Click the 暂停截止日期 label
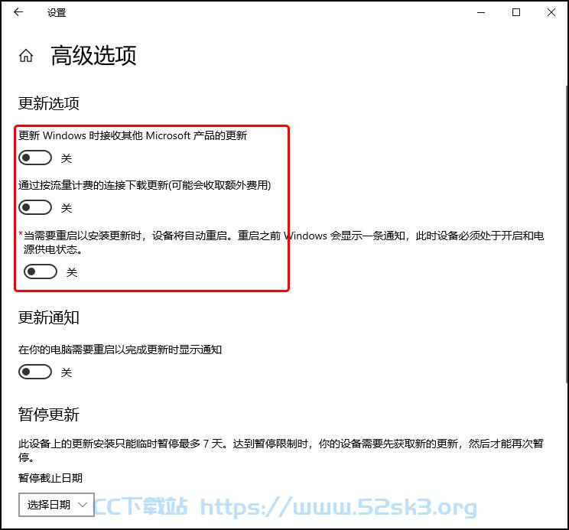Screen dimensions: 569x530 [50, 478]
